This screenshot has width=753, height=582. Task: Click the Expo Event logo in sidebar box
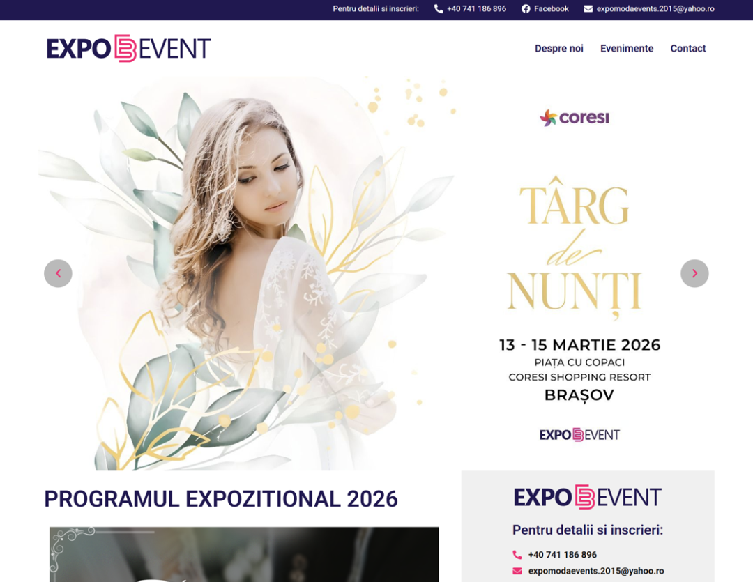588,497
